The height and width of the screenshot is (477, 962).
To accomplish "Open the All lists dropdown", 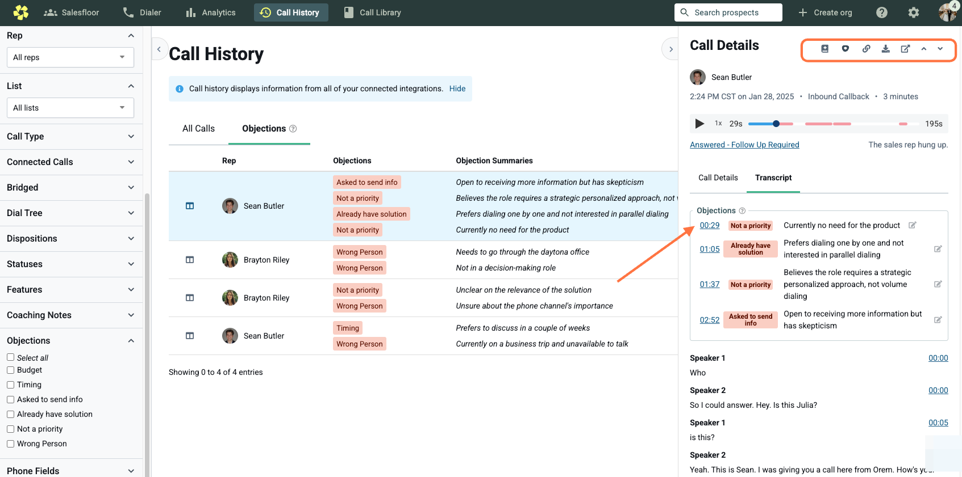I will click(x=70, y=108).
